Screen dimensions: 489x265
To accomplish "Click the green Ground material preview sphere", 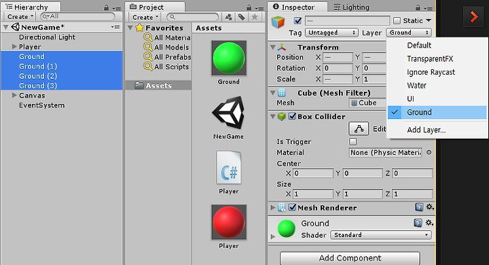I will (286, 228).
